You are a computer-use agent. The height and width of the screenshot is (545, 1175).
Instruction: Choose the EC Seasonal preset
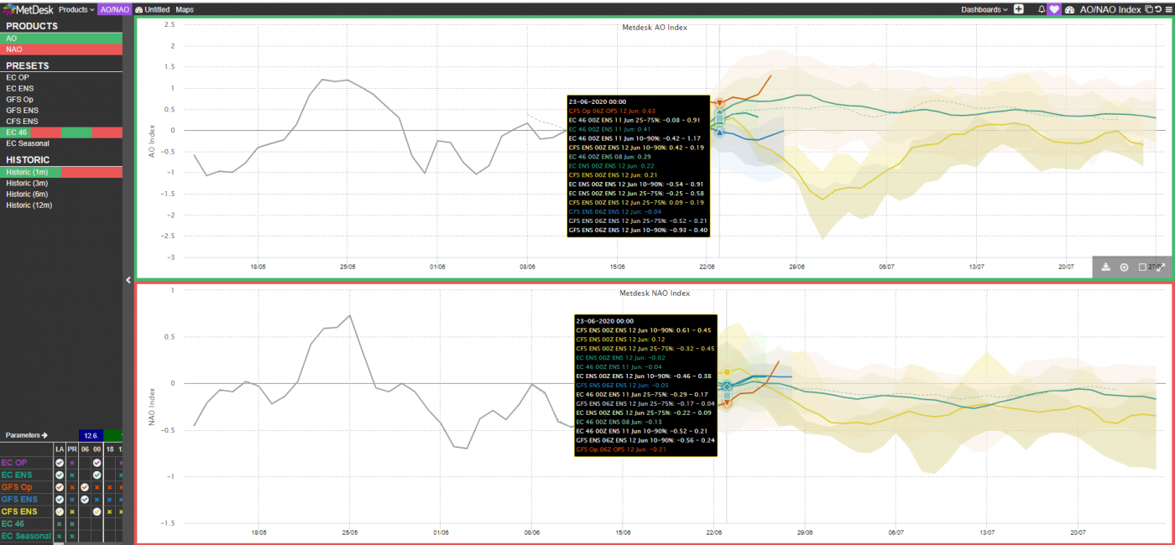(62, 143)
